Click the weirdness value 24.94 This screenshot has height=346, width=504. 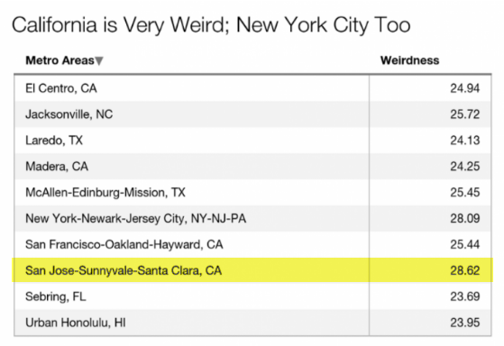pyautogui.click(x=465, y=88)
